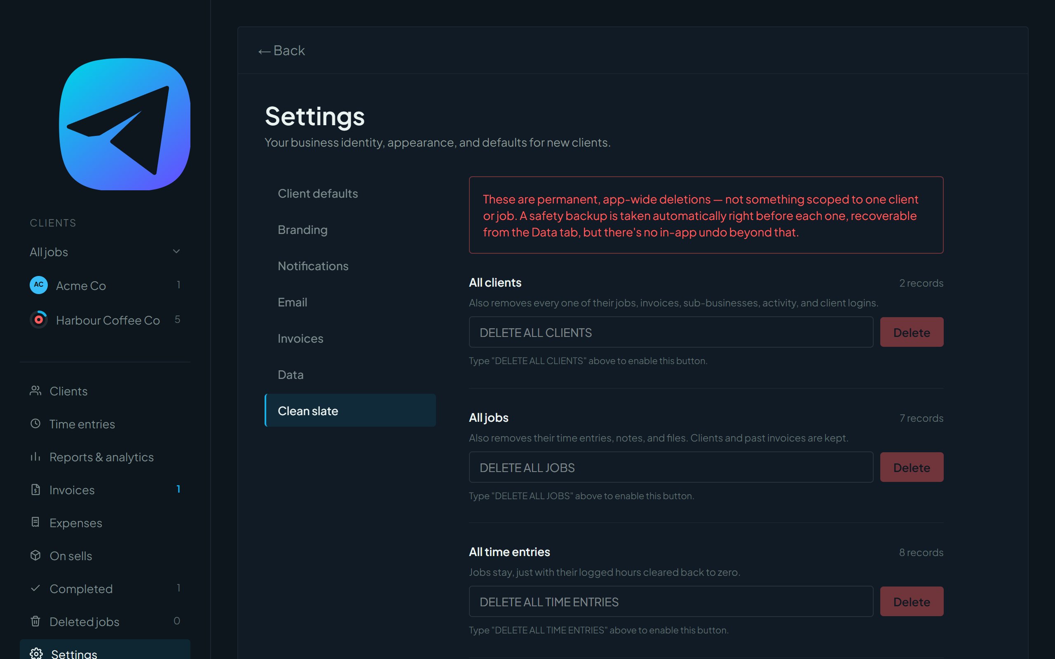1055x659 pixels.
Task: Switch to the Branding tab
Action: point(350,230)
